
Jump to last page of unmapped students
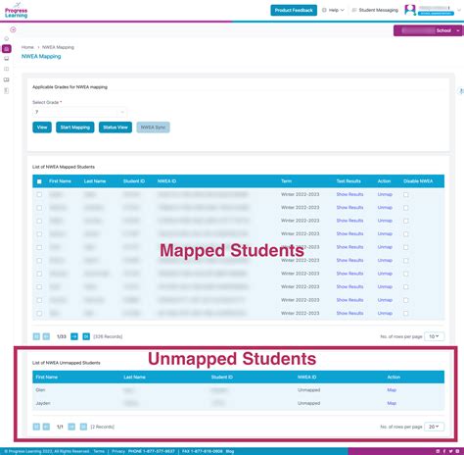(83, 427)
